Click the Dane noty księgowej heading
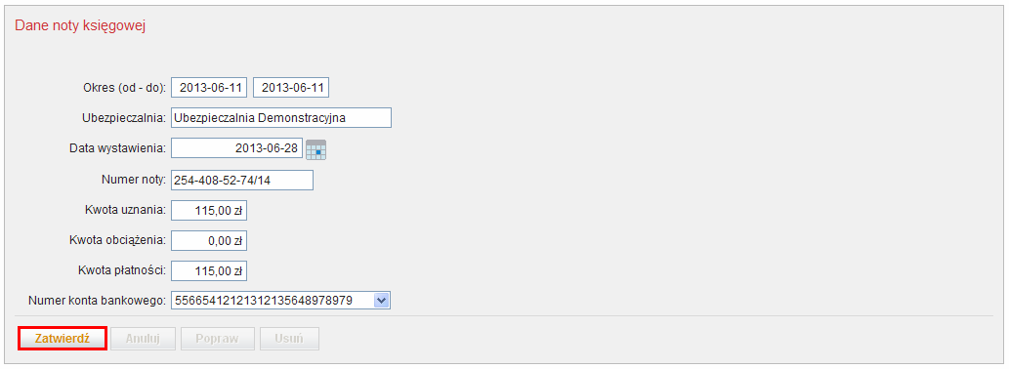This screenshot has width=1009, height=369. pyautogui.click(x=80, y=25)
